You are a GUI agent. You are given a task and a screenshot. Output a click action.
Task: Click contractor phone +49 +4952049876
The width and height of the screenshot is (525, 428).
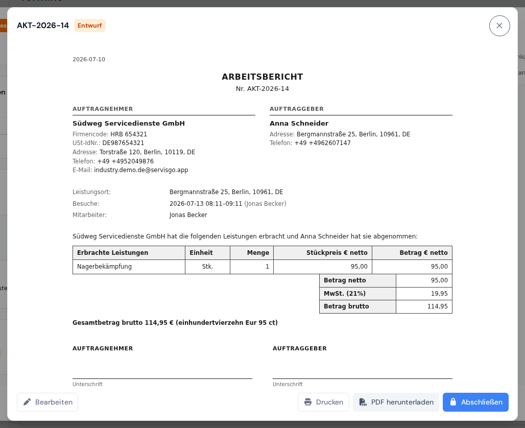click(126, 161)
